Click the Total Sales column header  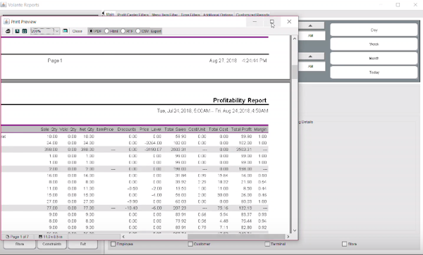(x=175, y=130)
